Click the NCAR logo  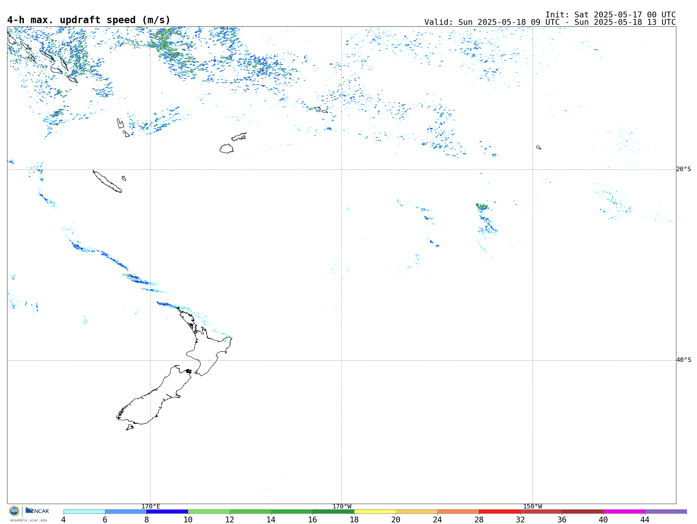tap(37, 510)
